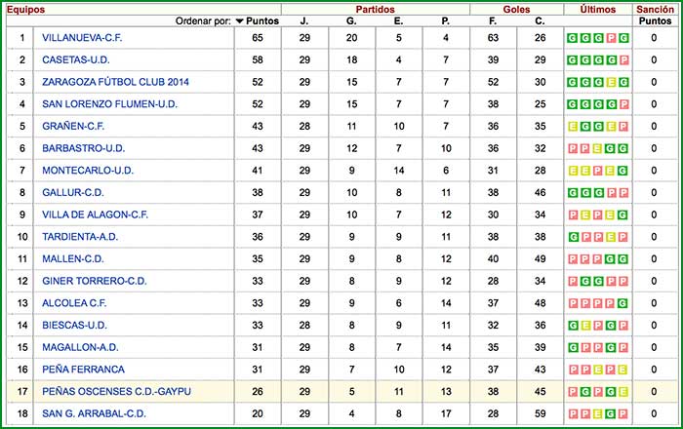Click the sort arrow beside Puntos
Image resolution: width=683 pixels, height=429 pixels.
click(x=240, y=20)
